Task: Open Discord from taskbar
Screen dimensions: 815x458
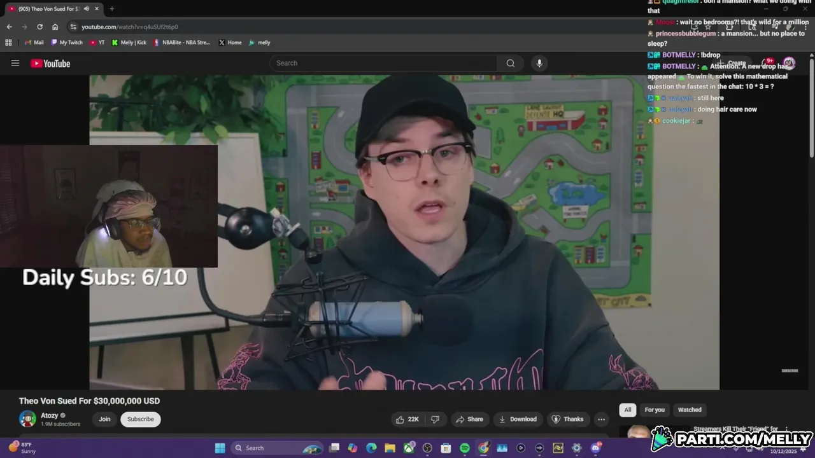Action: (595, 448)
